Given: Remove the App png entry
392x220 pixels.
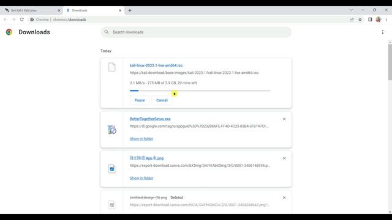Looking at the screenshot, I should pos(284,158).
